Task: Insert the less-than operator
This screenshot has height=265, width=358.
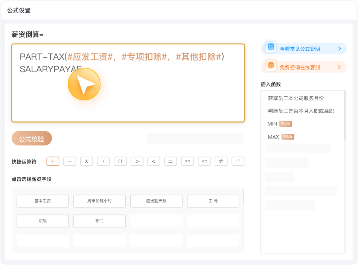Action: (x=154, y=161)
